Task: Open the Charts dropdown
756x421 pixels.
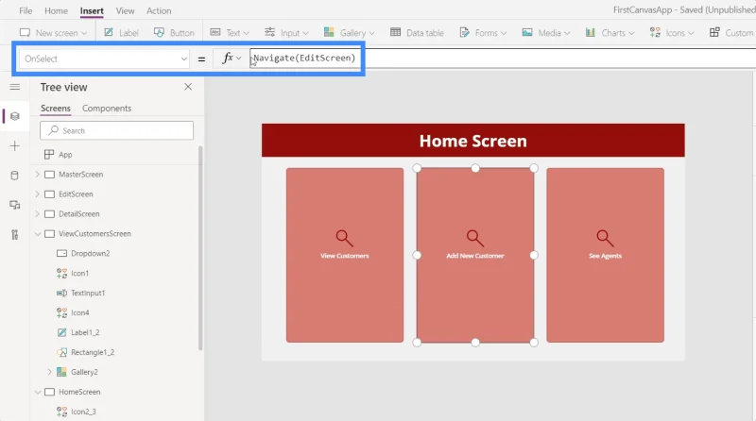Action: click(x=610, y=33)
